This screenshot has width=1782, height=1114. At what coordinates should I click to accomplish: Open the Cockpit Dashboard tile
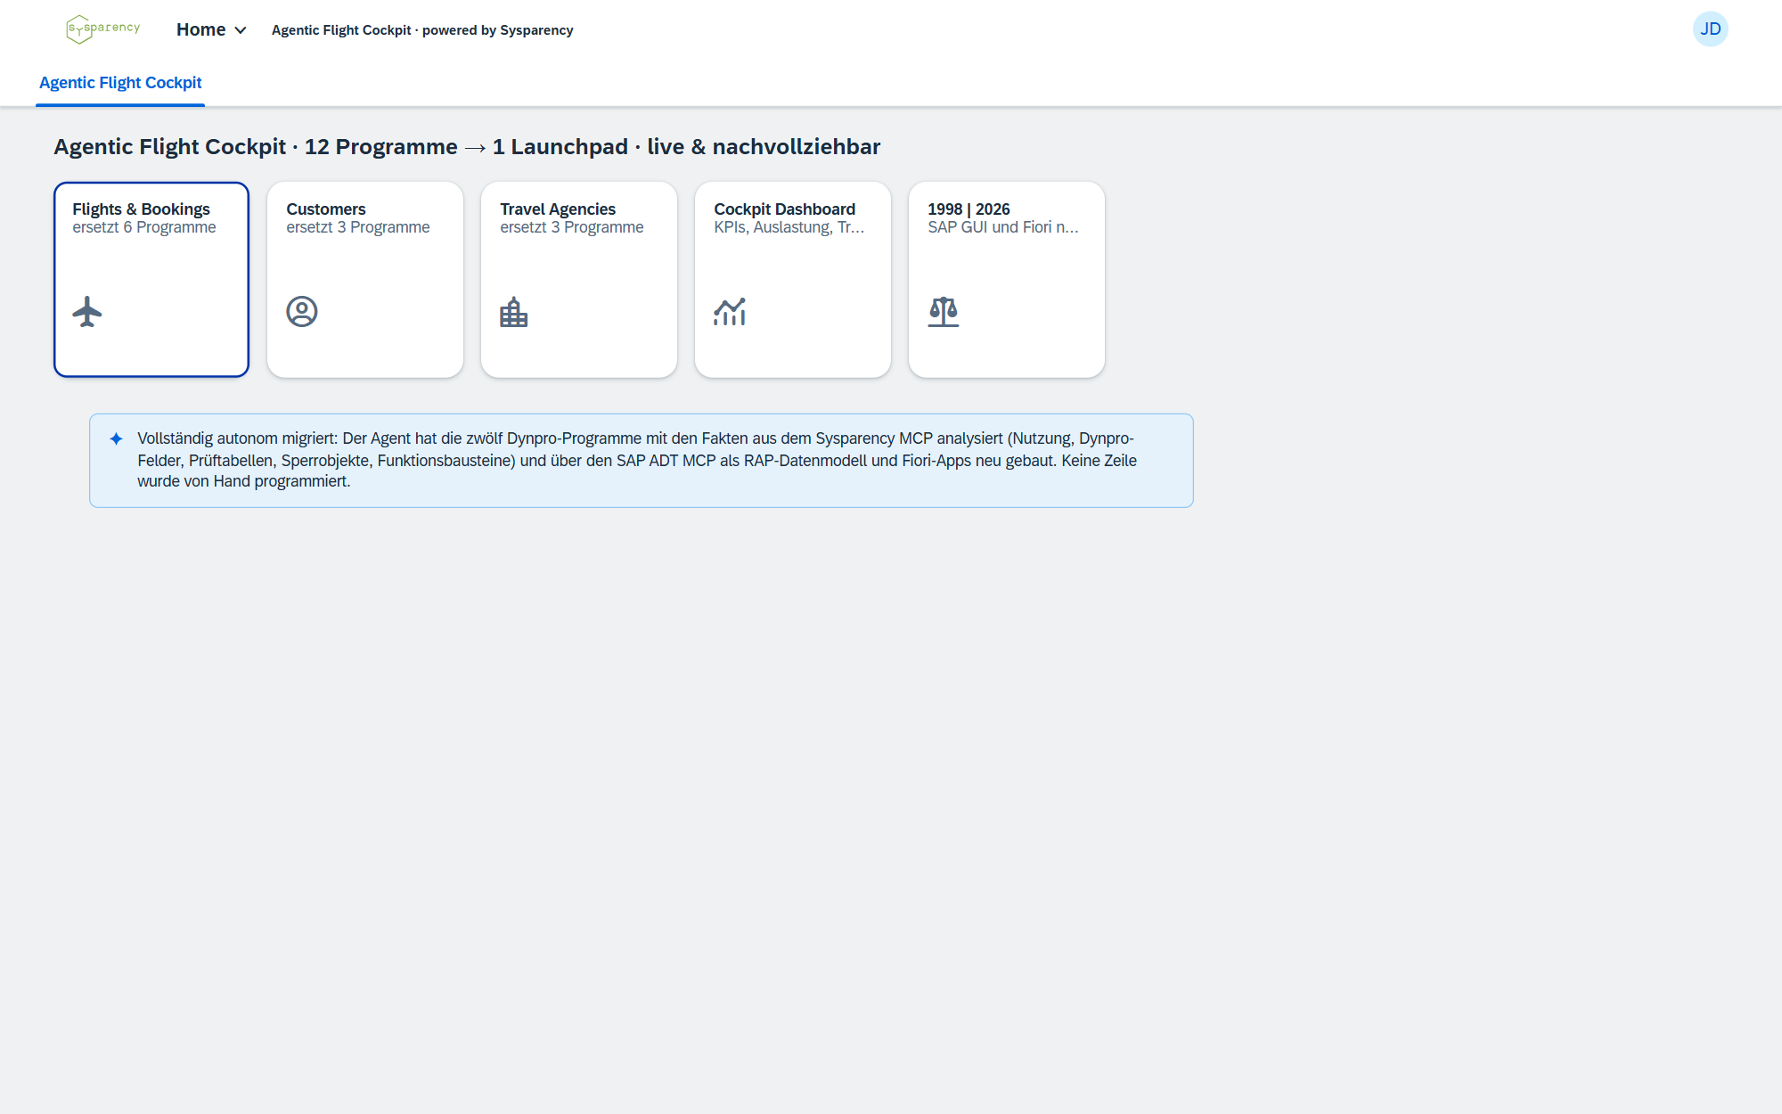[793, 280]
